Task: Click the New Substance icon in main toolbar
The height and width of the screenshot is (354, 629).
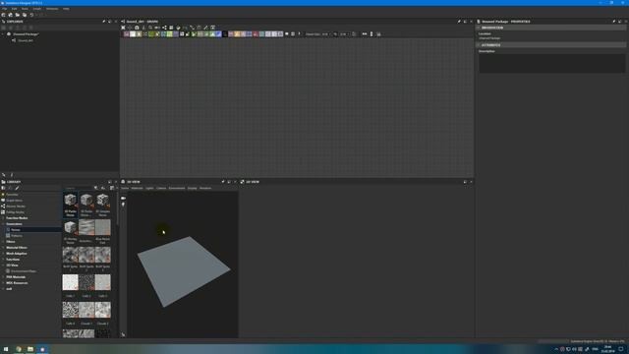Action: pos(4,15)
